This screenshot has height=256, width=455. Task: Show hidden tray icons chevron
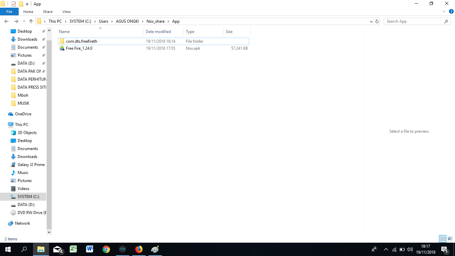pyautogui.click(x=386, y=249)
